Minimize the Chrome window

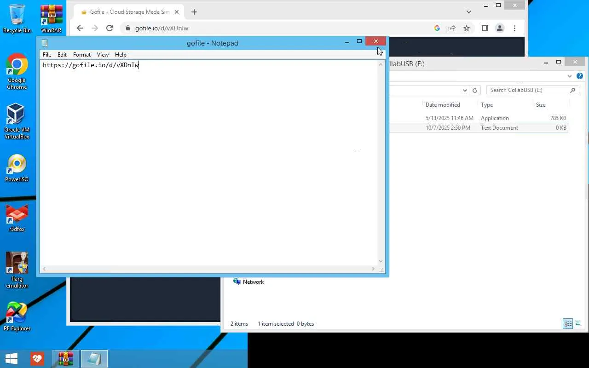(x=486, y=6)
